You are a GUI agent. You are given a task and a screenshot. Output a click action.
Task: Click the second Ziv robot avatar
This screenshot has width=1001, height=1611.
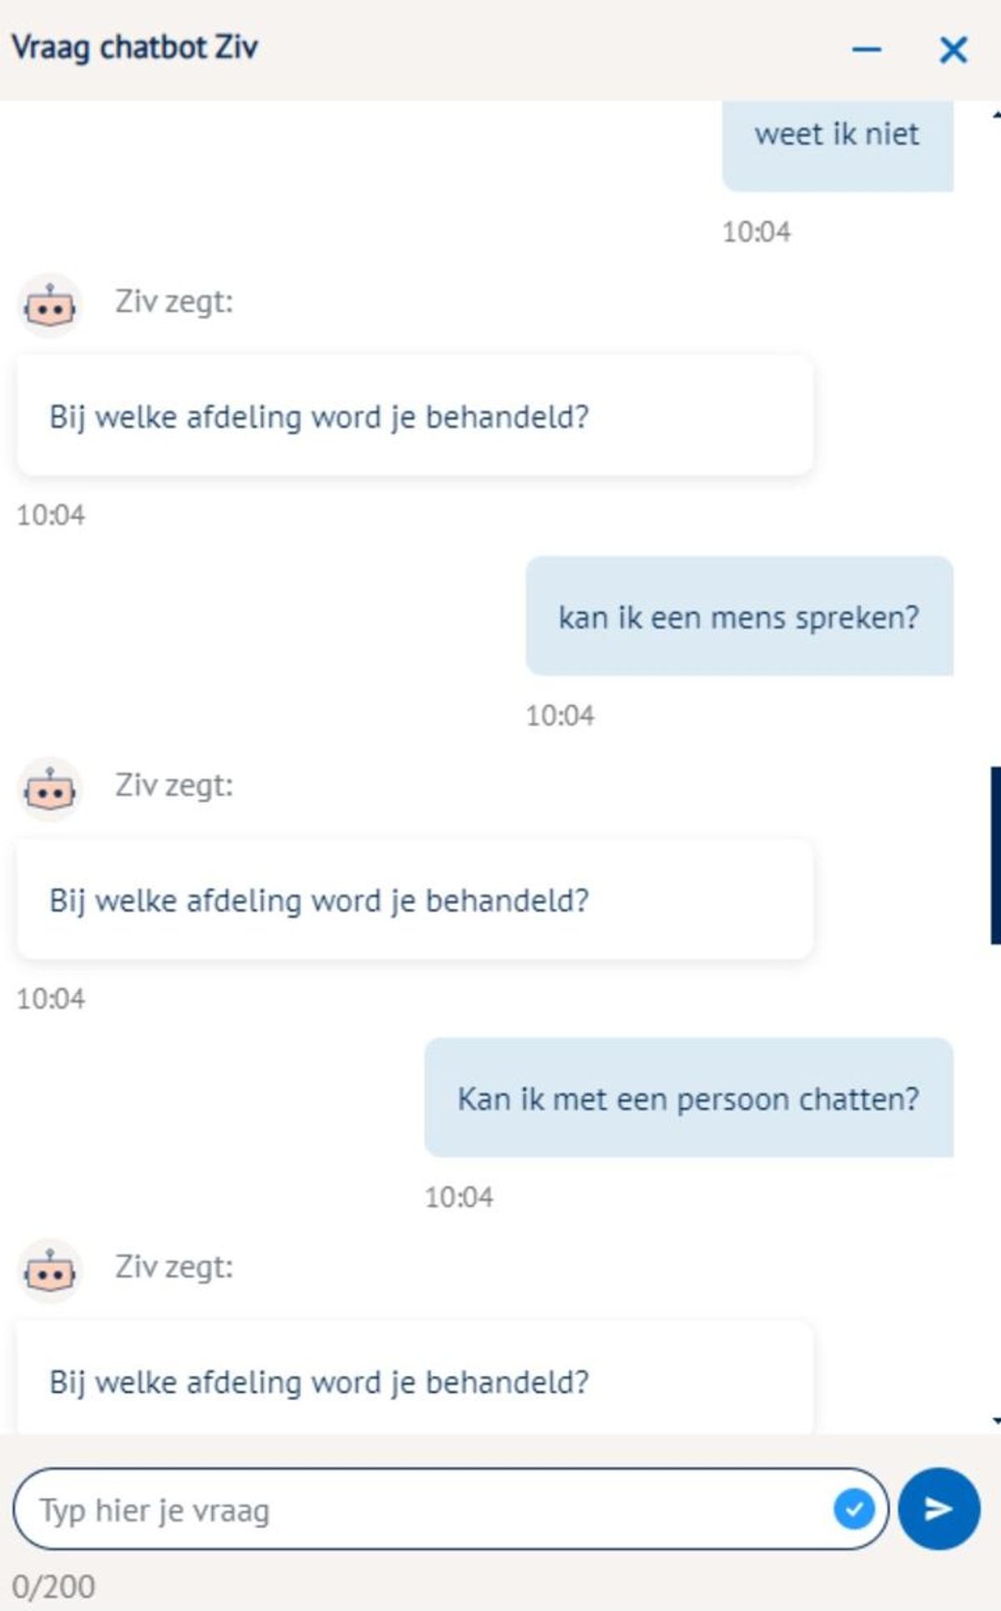[x=50, y=790]
